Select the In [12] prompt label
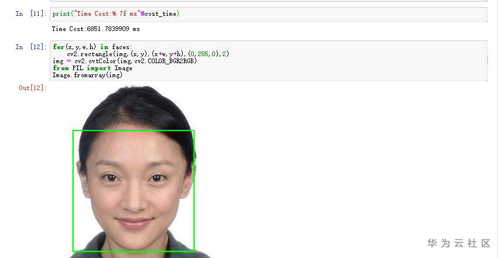This screenshot has width=498, height=258. pos(31,47)
